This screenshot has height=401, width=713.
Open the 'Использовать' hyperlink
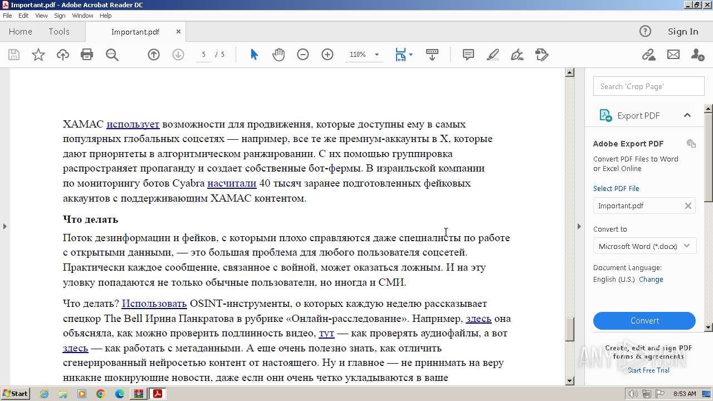point(154,304)
